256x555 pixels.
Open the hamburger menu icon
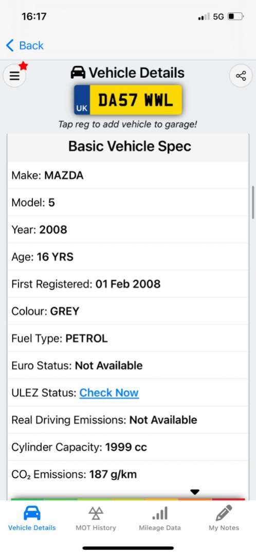pyautogui.click(x=14, y=76)
